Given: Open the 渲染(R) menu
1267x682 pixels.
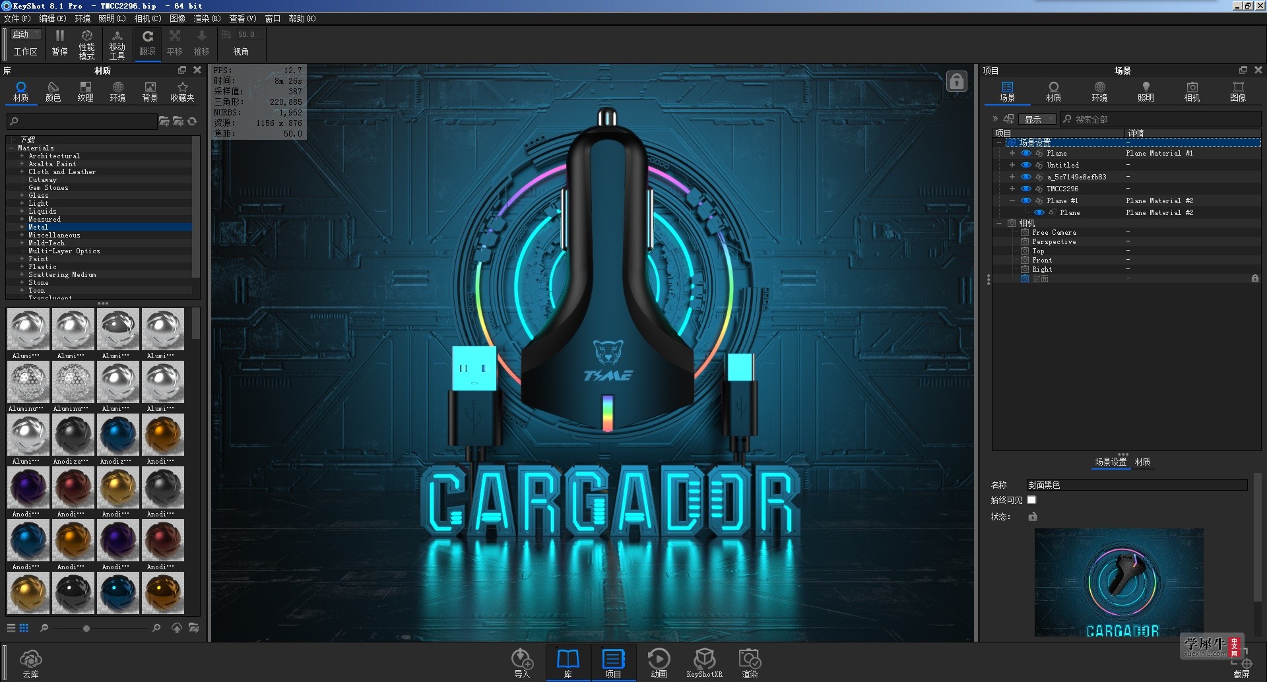Looking at the screenshot, I should [x=207, y=18].
